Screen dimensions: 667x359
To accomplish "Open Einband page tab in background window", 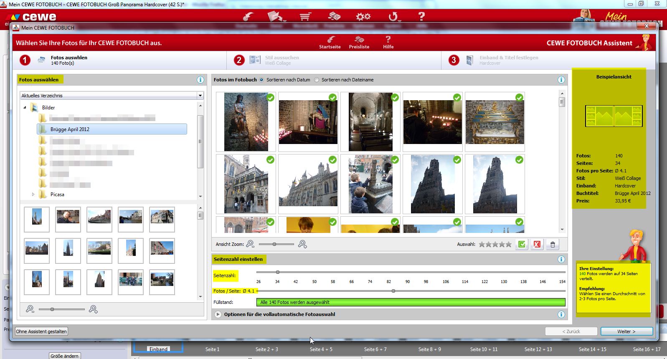I will point(158,349).
